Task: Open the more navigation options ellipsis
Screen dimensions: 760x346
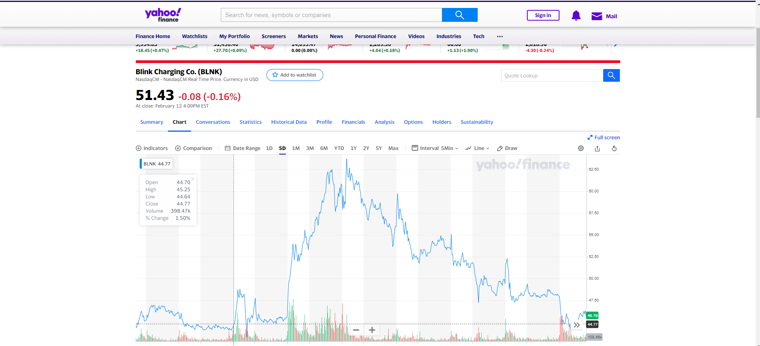Action: pos(500,36)
